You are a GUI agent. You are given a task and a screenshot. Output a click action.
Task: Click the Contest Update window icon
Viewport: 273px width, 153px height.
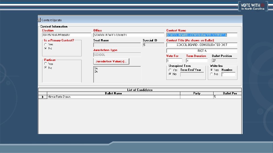[39, 20]
